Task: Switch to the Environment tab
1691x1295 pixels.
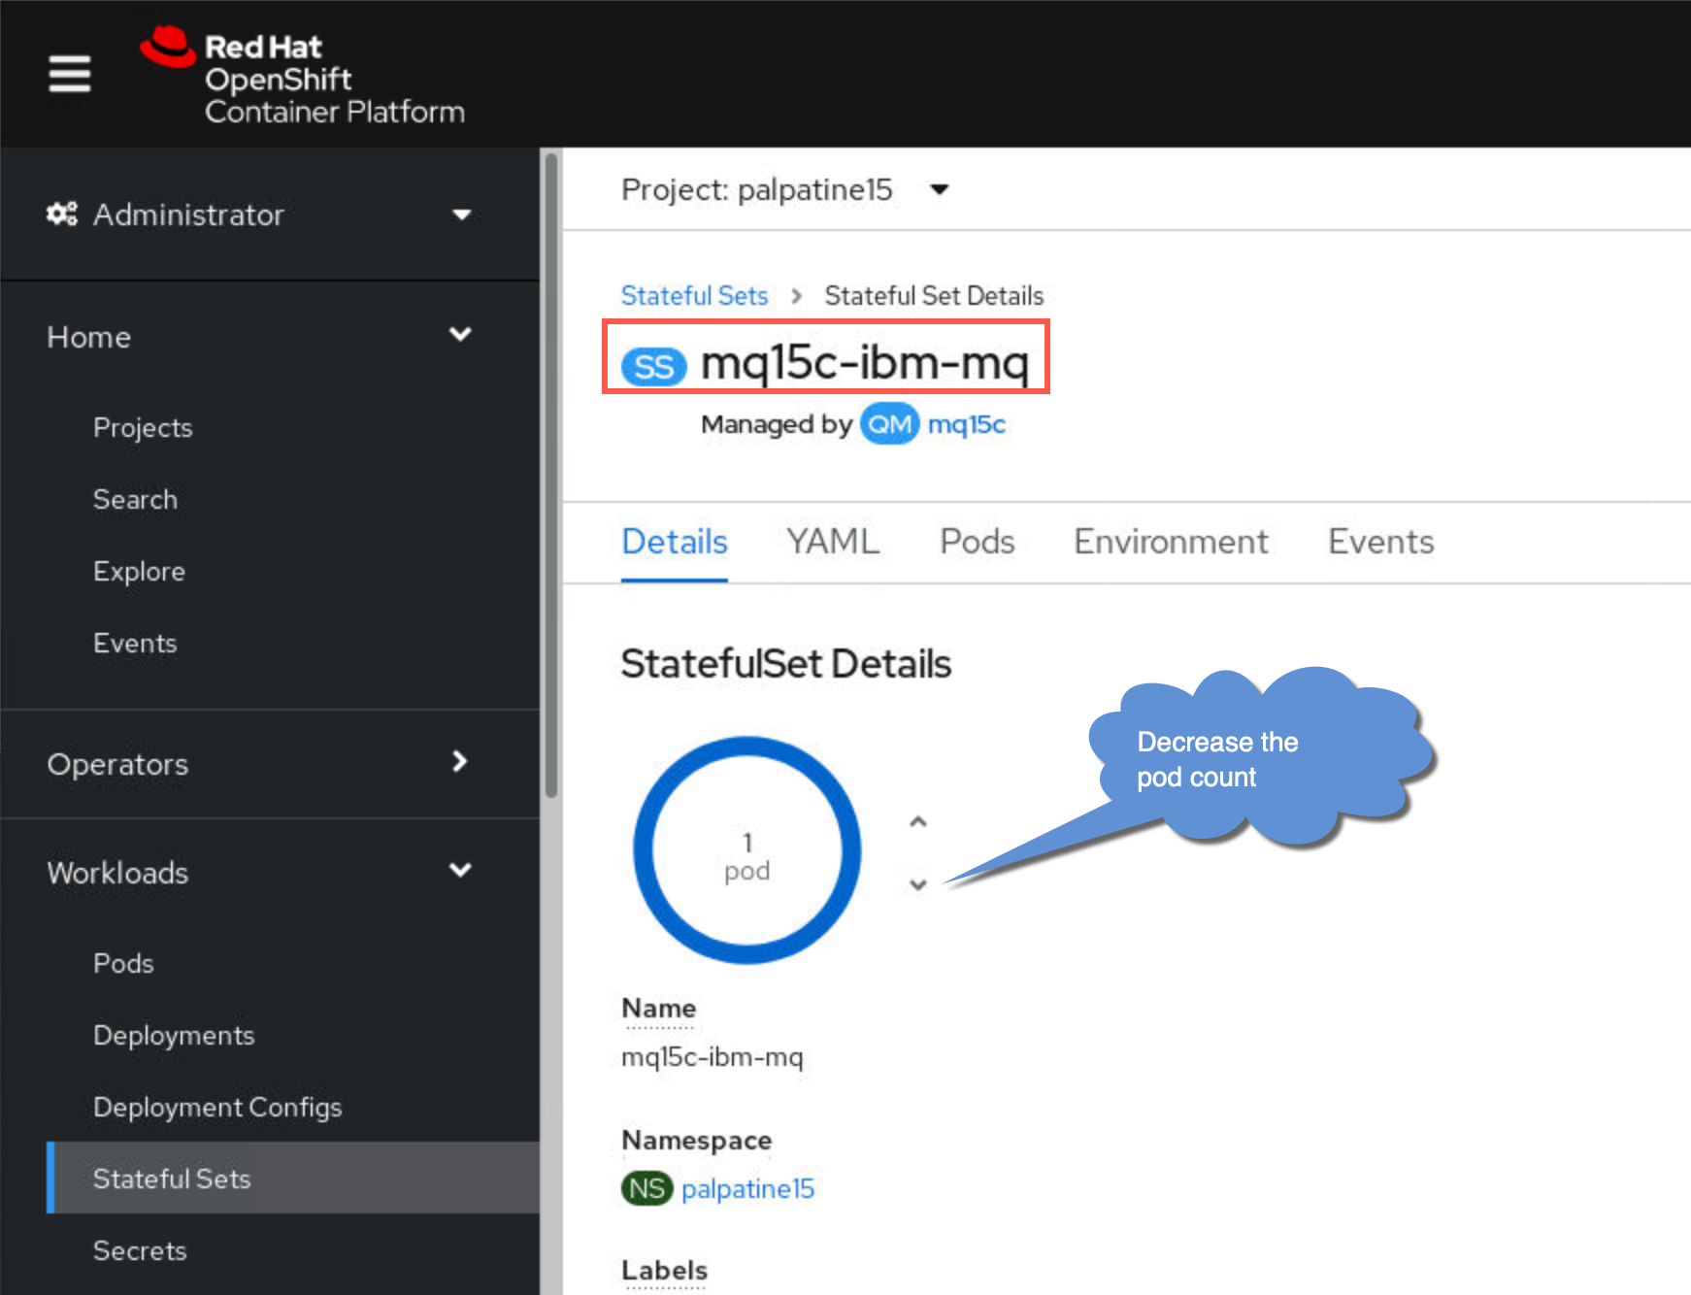Action: (1171, 542)
